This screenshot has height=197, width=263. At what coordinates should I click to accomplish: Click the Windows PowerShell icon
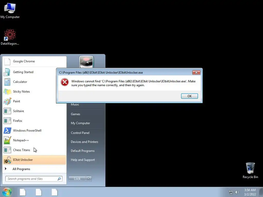7,131
